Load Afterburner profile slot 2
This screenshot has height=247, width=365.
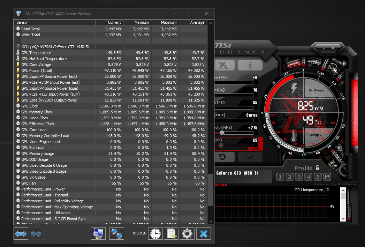290,177
